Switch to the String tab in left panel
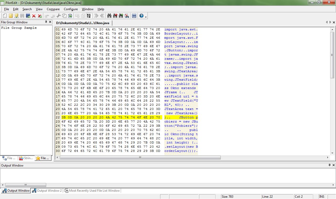Viewport: 336px width, 199px height. coord(26,158)
